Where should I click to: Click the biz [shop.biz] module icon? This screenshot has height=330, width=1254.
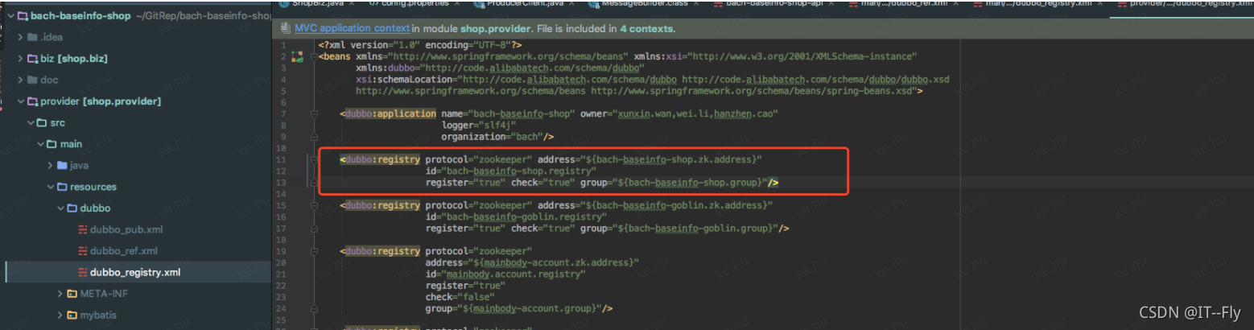pos(32,59)
